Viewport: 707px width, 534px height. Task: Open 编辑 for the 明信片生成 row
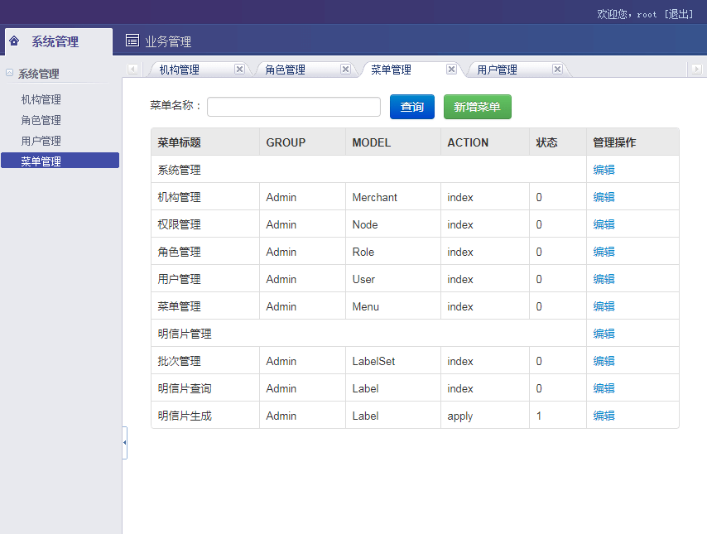pos(603,416)
